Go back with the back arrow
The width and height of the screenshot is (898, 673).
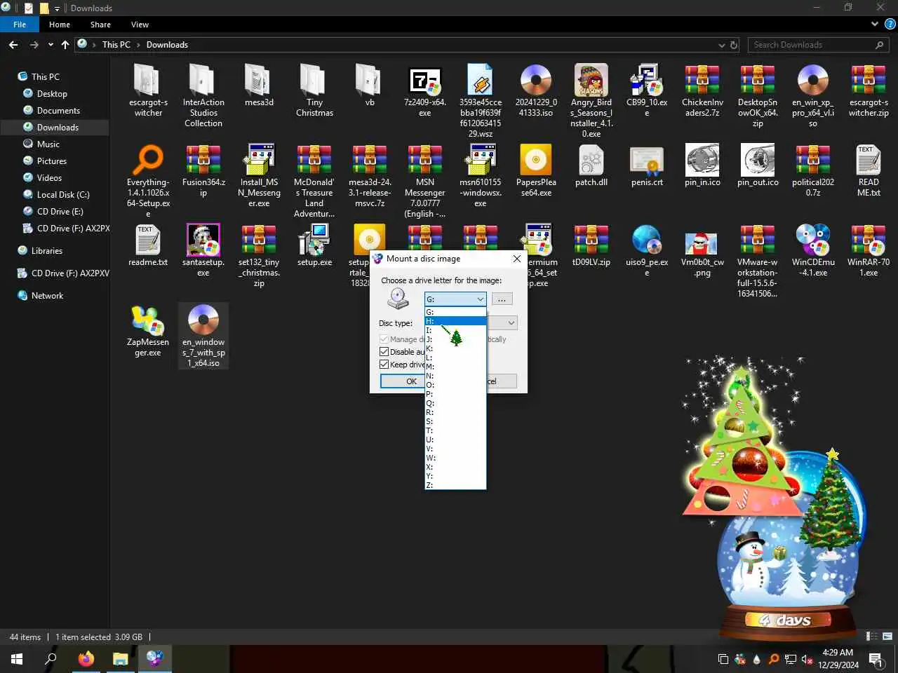pyautogui.click(x=13, y=45)
